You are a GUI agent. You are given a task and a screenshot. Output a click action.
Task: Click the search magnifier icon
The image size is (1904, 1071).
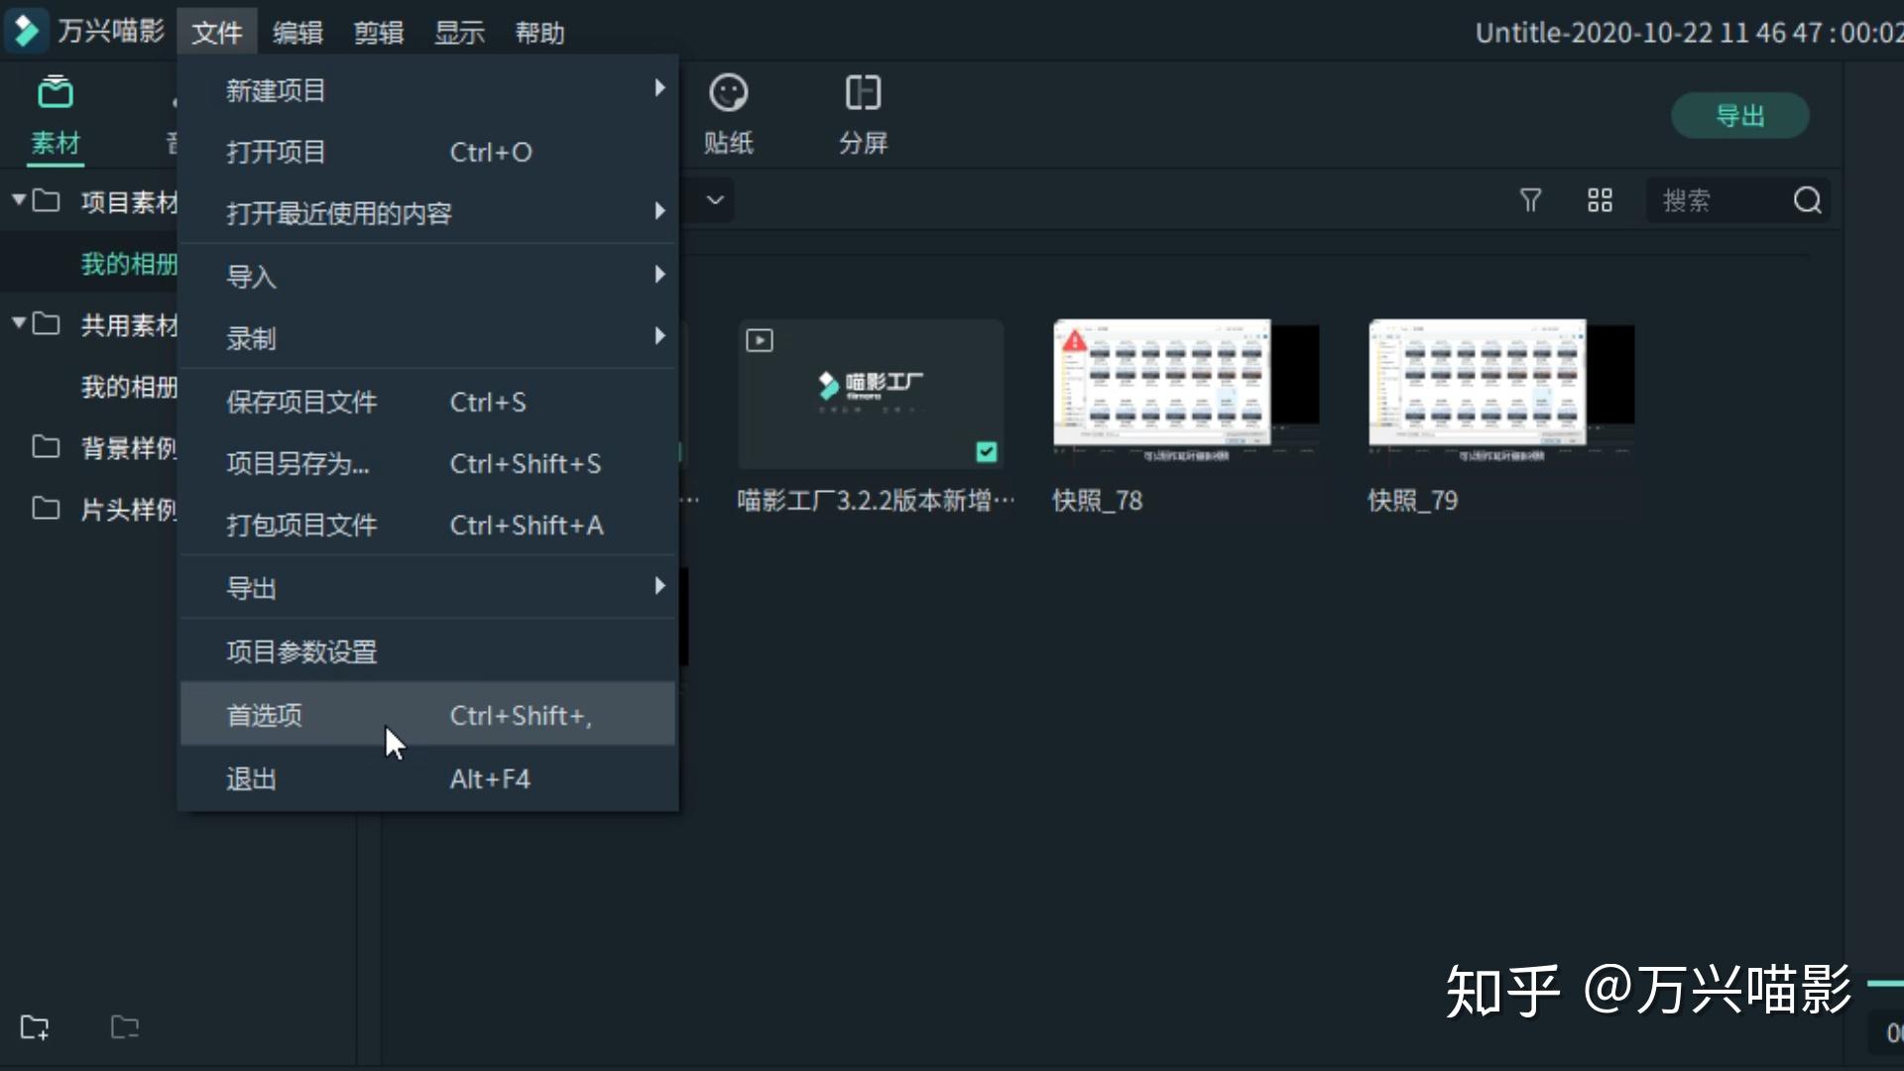tap(1807, 200)
